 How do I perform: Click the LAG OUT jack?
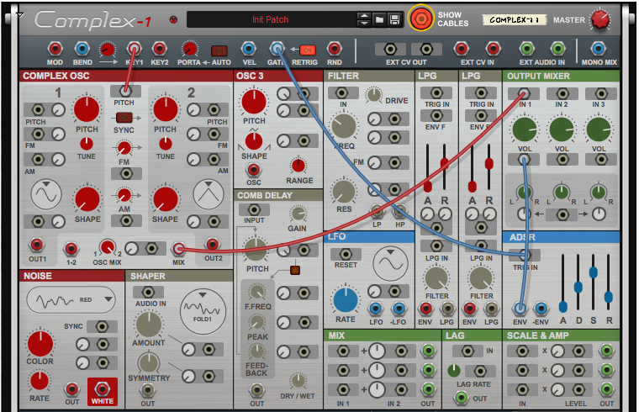coord(462,398)
